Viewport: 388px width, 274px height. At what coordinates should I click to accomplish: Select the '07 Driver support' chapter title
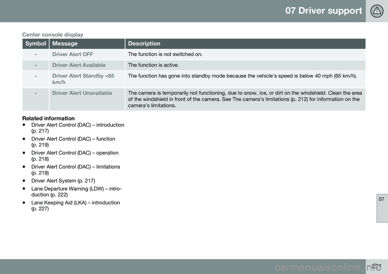(x=323, y=11)
